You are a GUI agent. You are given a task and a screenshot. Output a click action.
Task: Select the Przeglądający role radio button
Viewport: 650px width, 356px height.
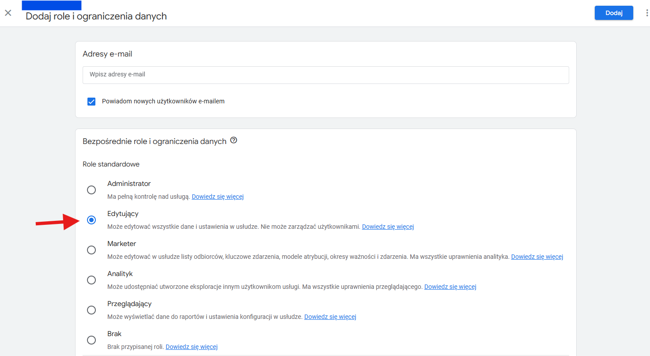[91, 310]
